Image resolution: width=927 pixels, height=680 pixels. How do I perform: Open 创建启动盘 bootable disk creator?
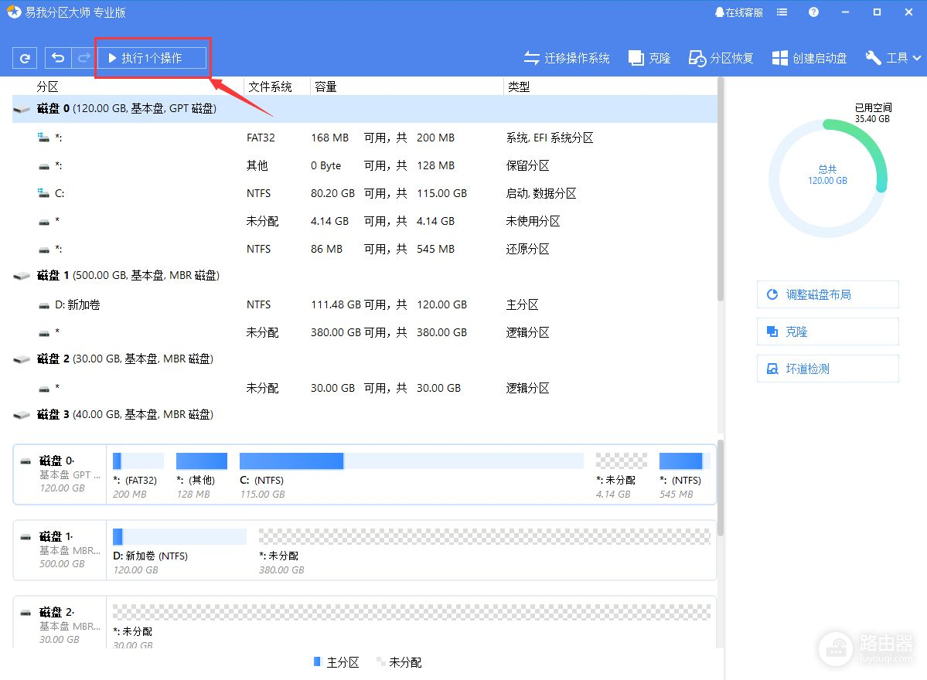809,58
